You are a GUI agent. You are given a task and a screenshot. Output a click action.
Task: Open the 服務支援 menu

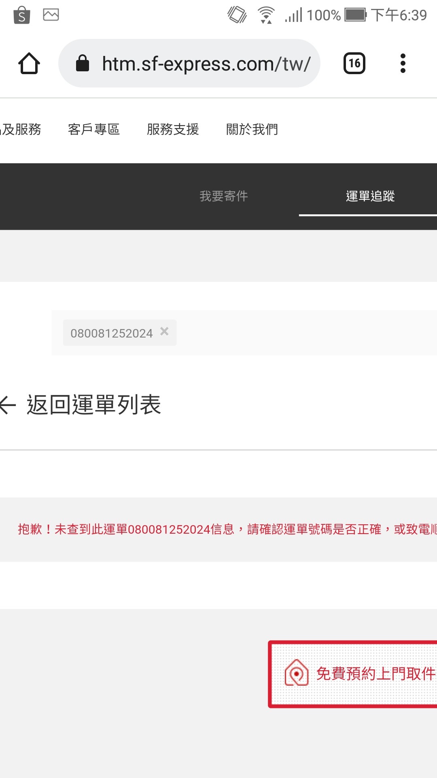click(x=173, y=129)
